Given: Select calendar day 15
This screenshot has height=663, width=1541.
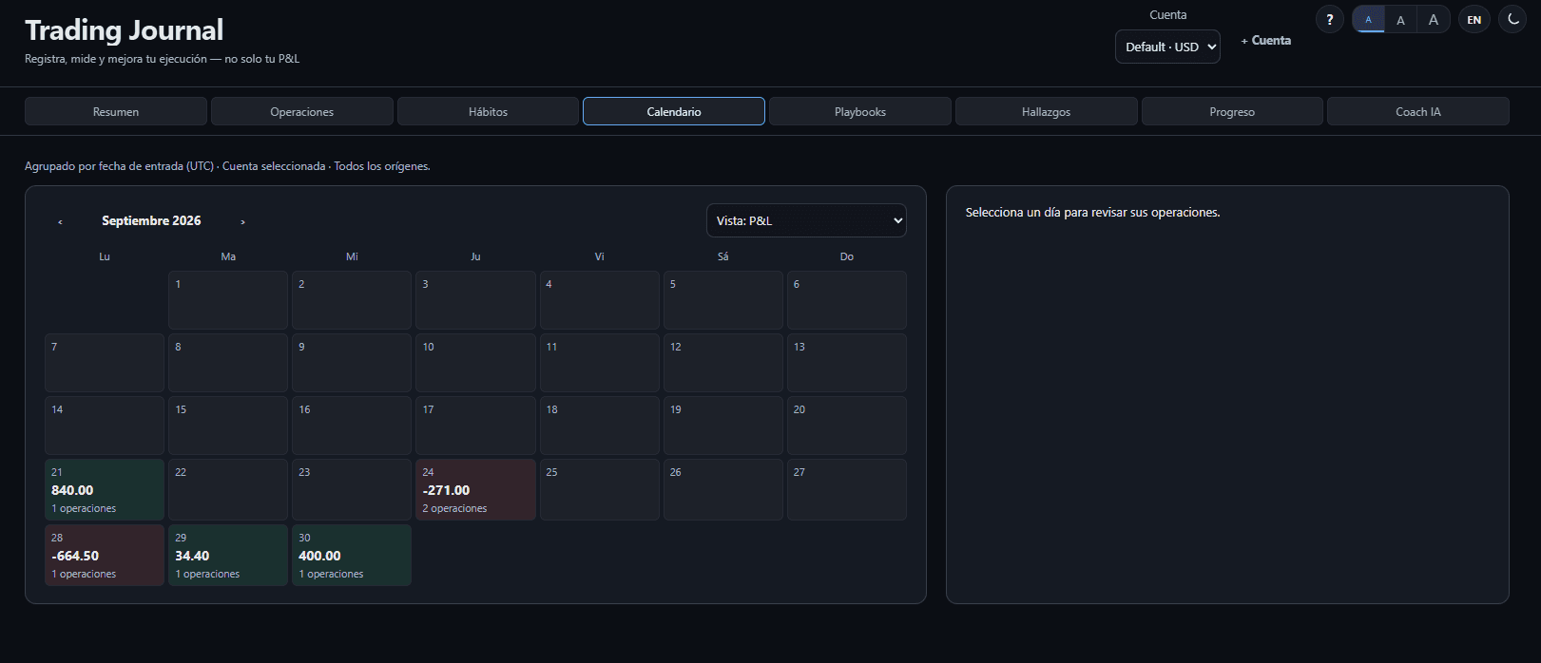Looking at the screenshot, I should [228, 426].
